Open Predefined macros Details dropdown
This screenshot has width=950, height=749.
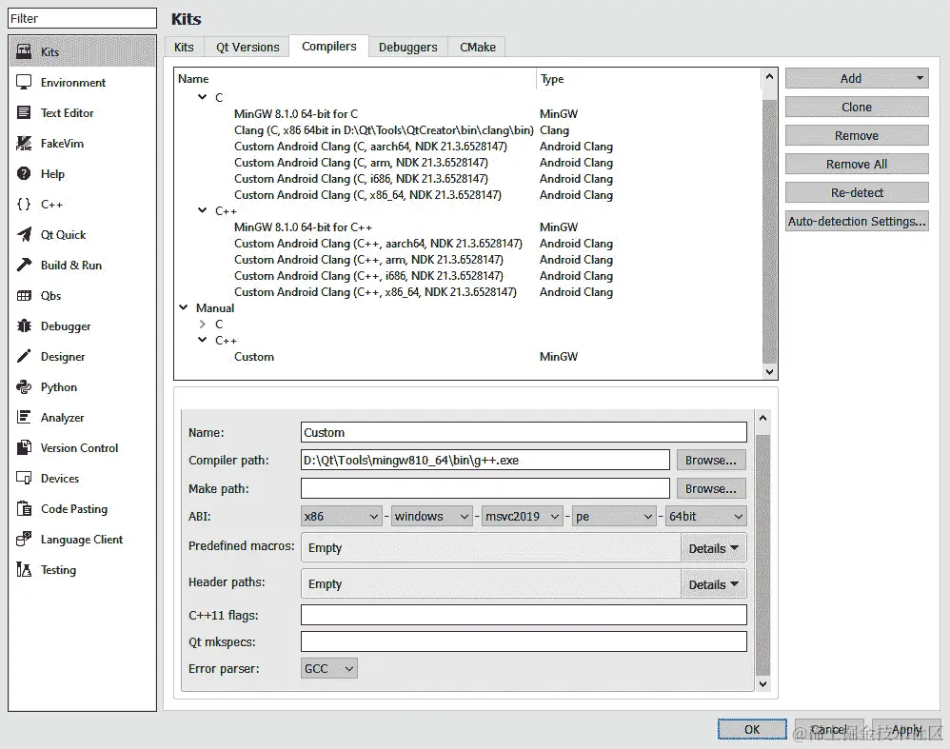point(713,548)
